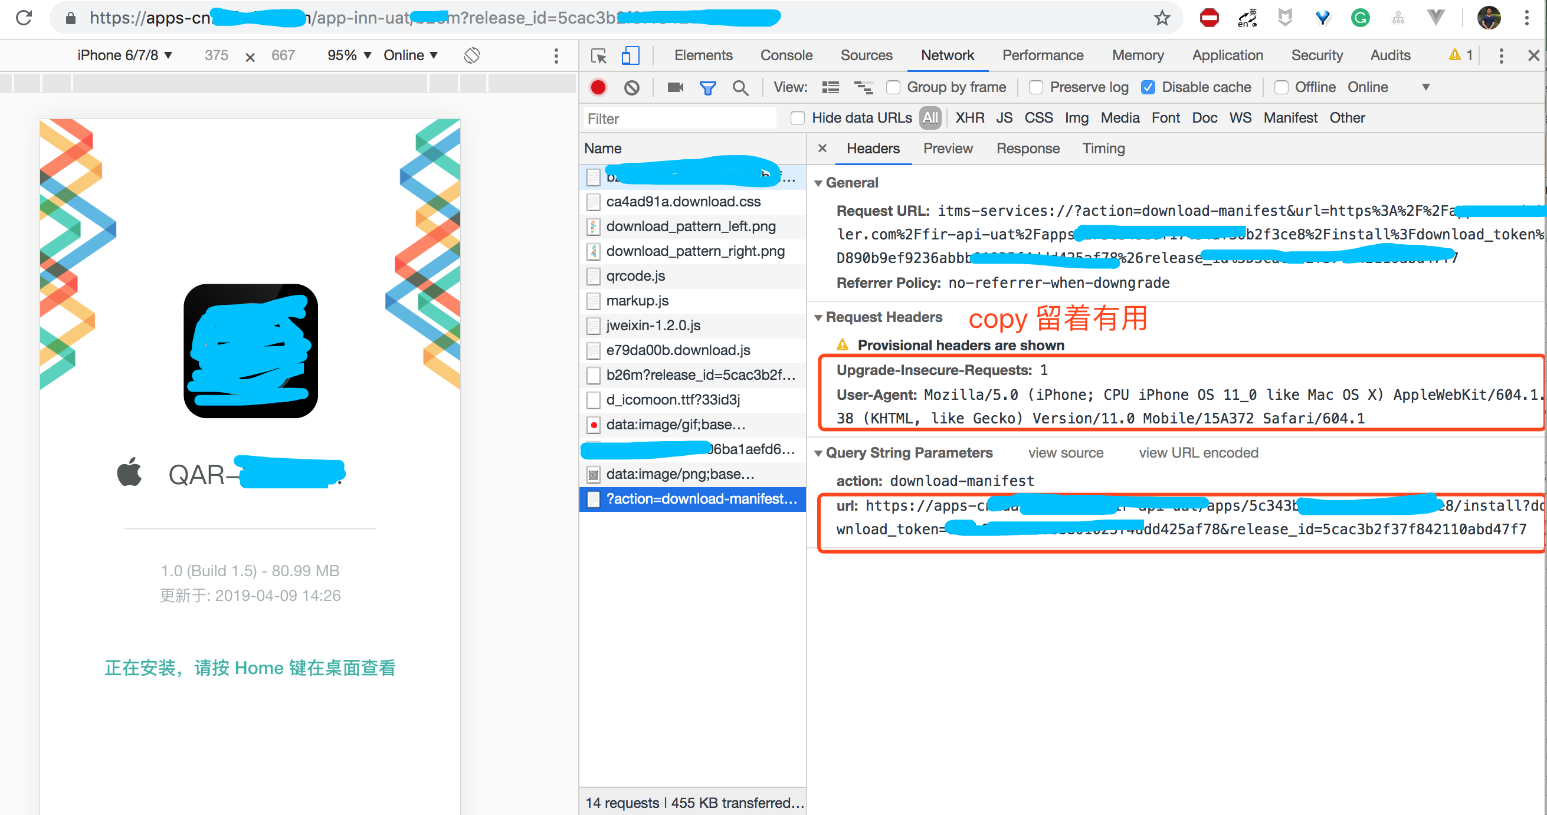
Task: Select d_icomoon.ttf?33id3j request
Action: pos(692,400)
